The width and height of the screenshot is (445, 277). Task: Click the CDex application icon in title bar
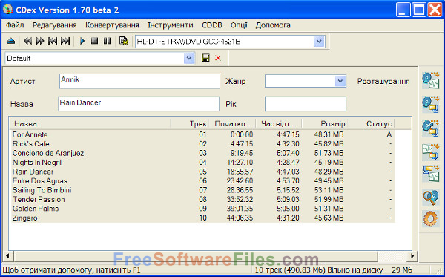(x=8, y=10)
